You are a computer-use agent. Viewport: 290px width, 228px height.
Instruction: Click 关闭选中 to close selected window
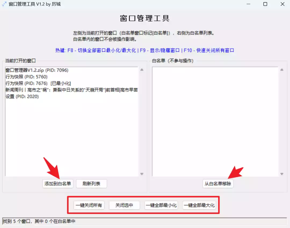(x=124, y=205)
